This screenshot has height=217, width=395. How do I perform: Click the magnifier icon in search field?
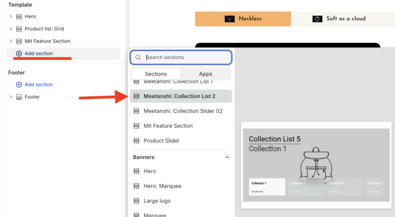click(138, 57)
